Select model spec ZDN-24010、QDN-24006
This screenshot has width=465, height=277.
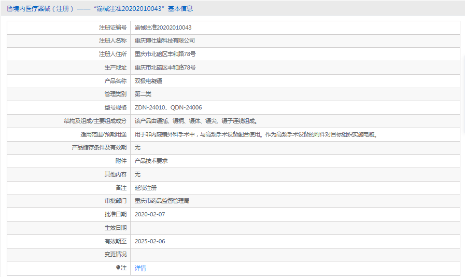click(168, 107)
